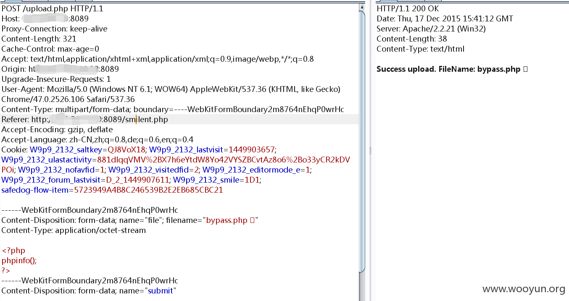Select the cookie value 'QJ8VoX18'
The image size is (569, 301).
tap(126, 149)
